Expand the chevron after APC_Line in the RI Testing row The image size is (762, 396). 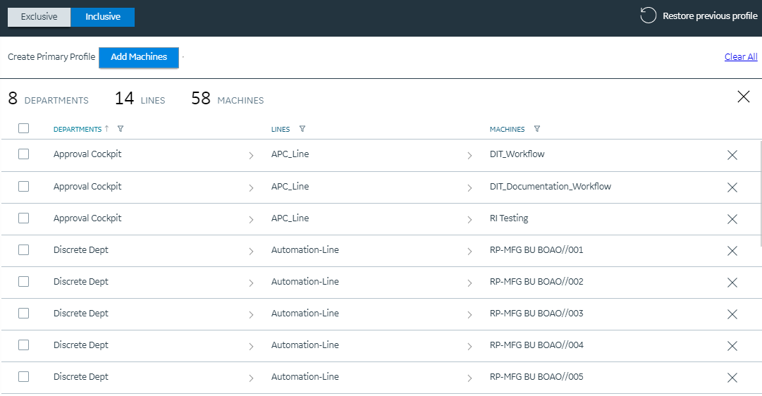469,220
